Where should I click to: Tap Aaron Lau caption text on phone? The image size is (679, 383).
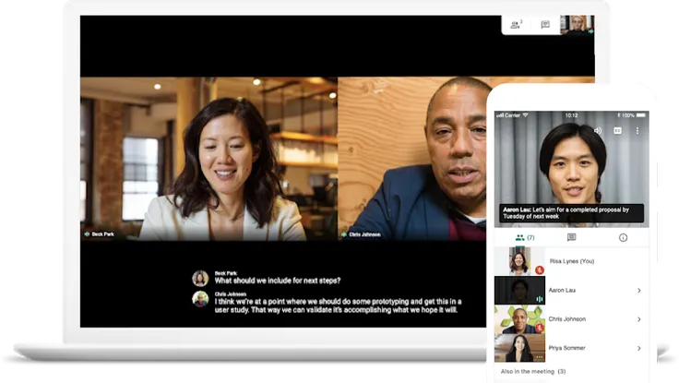pyautogui.click(x=571, y=213)
